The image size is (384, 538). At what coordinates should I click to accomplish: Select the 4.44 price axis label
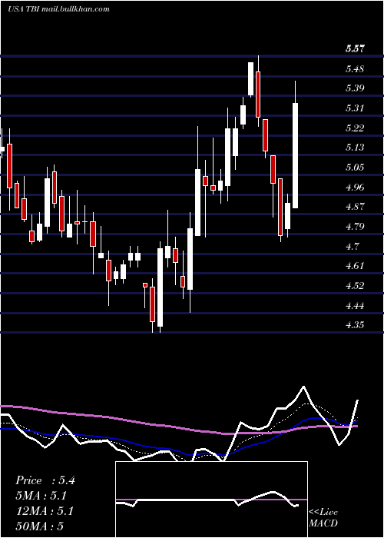pyautogui.click(x=355, y=305)
